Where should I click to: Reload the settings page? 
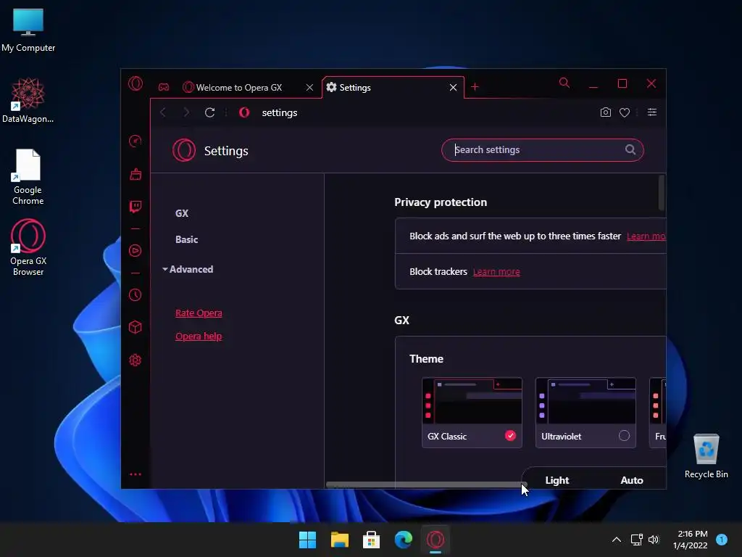[x=209, y=112]
